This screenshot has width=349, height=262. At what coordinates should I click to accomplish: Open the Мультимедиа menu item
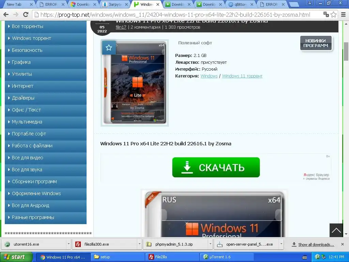[x=46, y=122]
